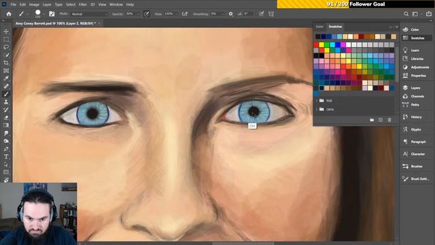Open the Opacity slider arrow
This screenshot has height=245, width=435.
tap(138, 14)
